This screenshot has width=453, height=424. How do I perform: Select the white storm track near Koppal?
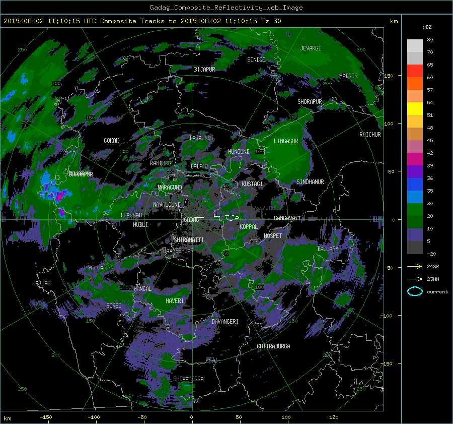coord(216,217)
